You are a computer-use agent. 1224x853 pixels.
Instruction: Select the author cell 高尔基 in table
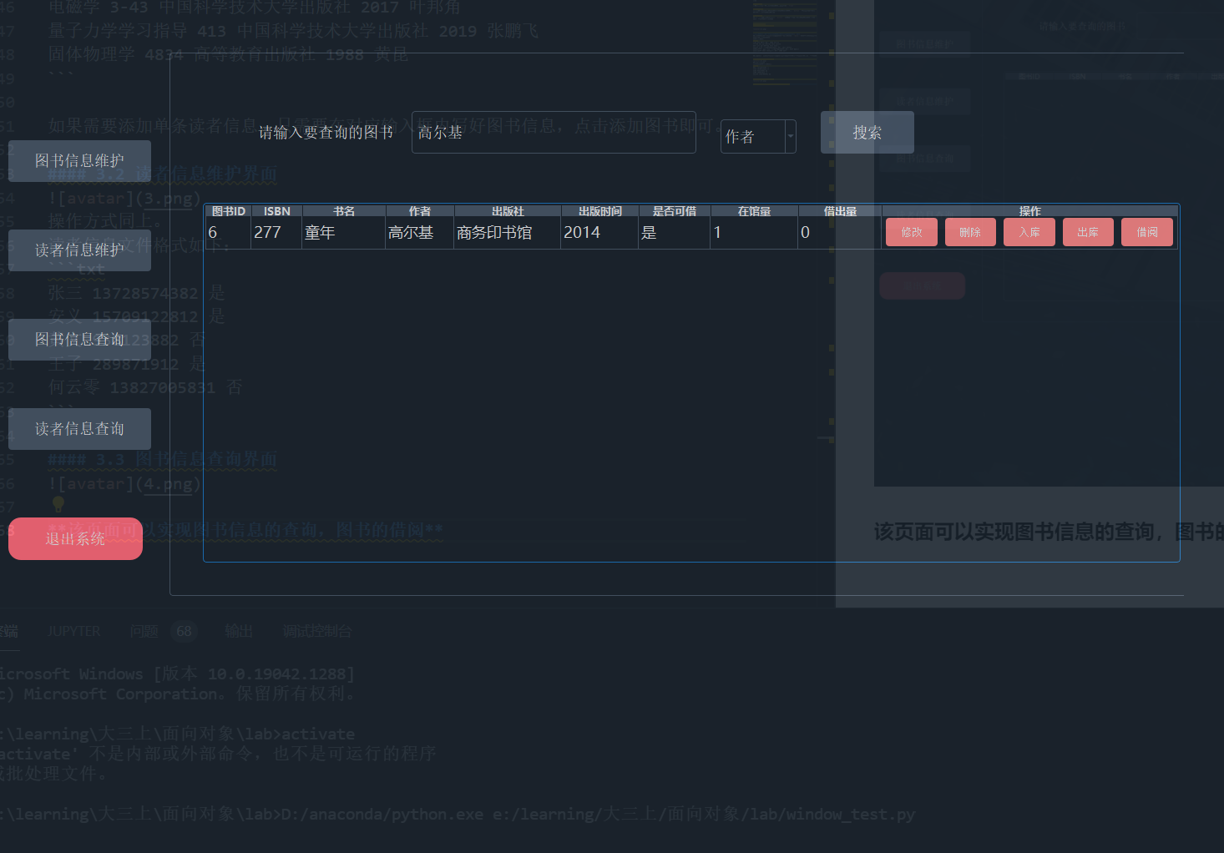420,233
